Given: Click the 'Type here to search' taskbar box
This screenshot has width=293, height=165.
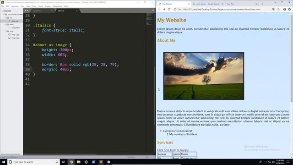Looking at the screenshot, I should [33, 162].
